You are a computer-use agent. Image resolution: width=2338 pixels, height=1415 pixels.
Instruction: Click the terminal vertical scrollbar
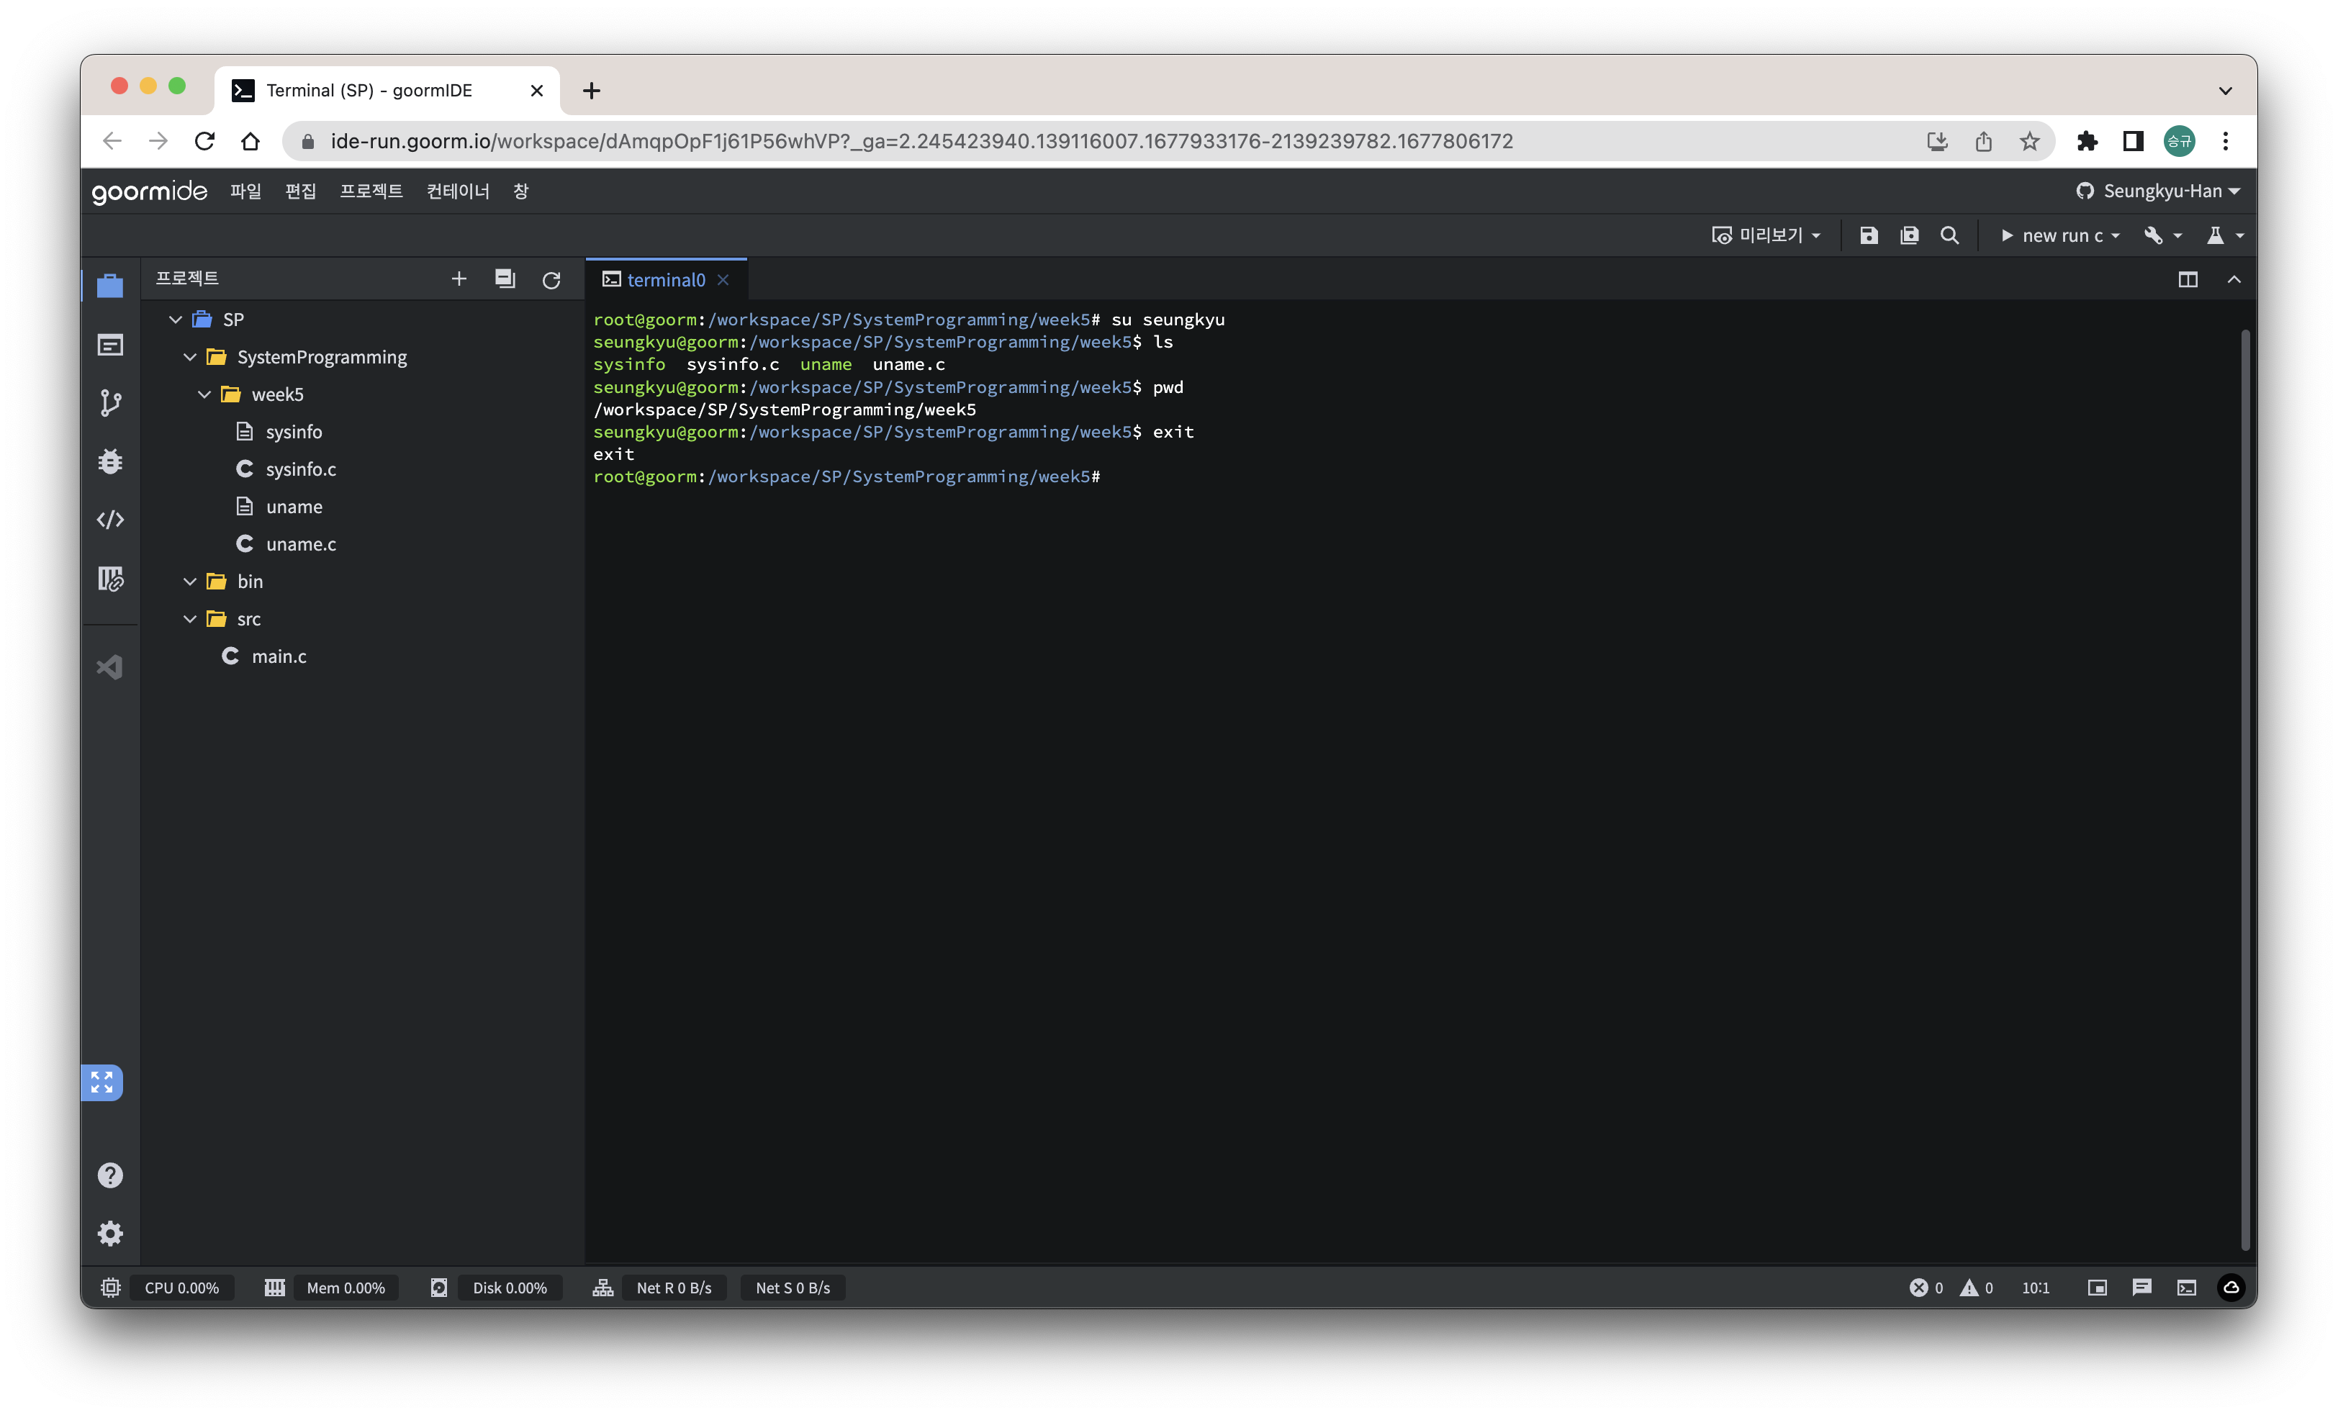2244,787
